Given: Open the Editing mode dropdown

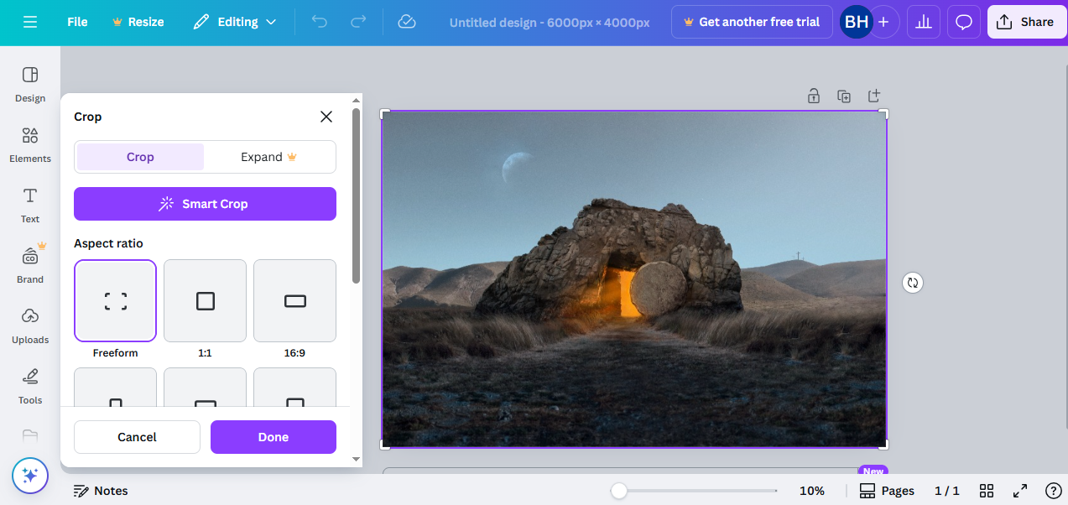Looking at the screenshot, I should (235, 22).
